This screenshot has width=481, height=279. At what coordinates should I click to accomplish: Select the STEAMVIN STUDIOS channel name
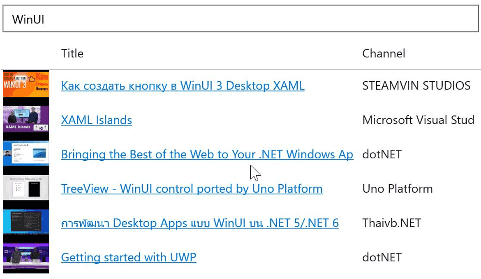tap(416, 86)
